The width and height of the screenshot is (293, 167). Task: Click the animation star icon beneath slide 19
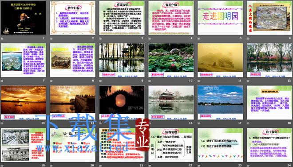tap(2, 165)
